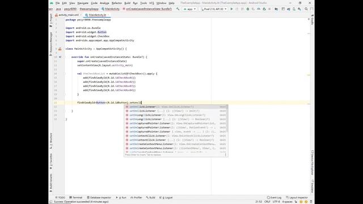Click the class MainActivity declaration line
This screenshot has height=204, width=363.
(96, 49)
